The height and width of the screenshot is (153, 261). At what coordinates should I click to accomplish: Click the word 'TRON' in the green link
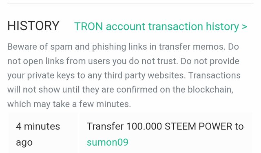pyautogui.click(x=88, y=26)
